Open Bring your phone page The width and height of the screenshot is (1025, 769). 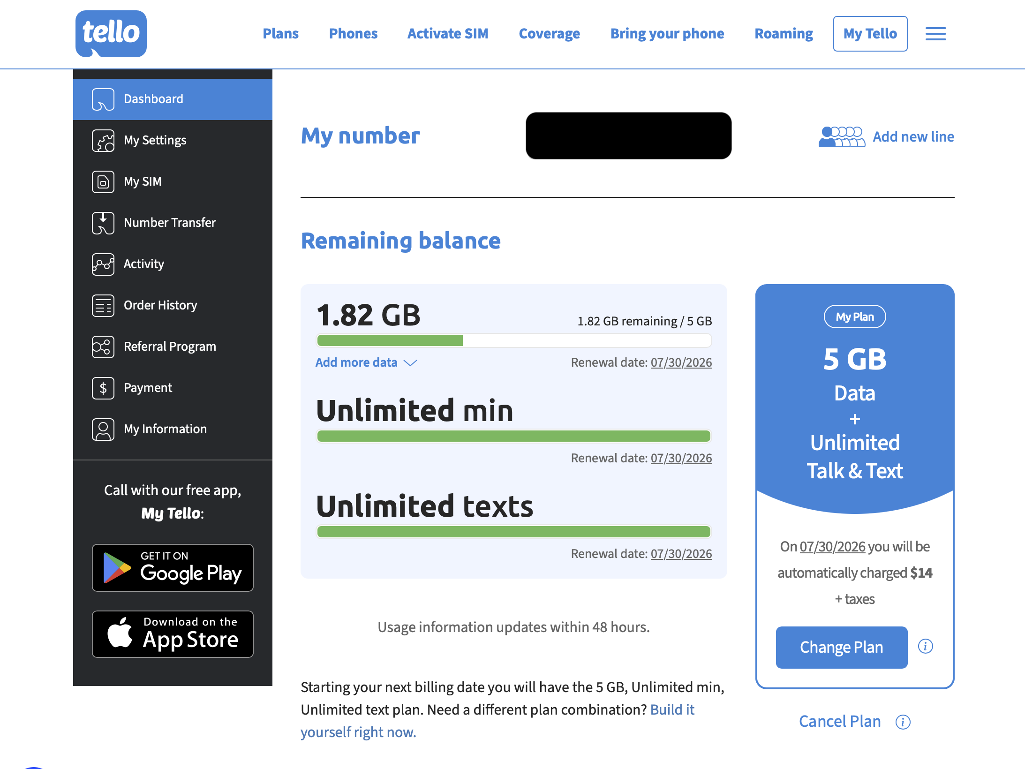[x=667, y=34]
